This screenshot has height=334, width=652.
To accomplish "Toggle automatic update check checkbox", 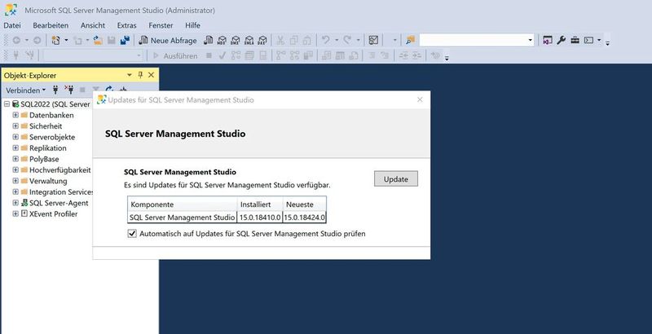I will click(x=132, y=234).
